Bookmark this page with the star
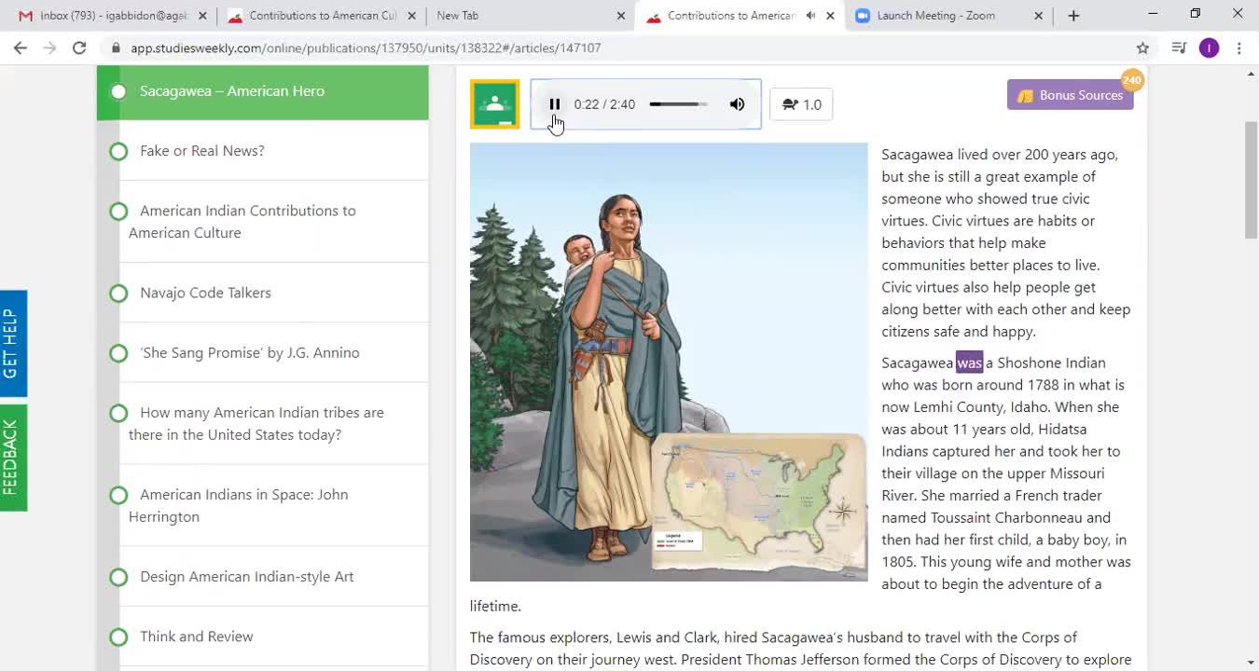This screenshot has height=671, width=1259. point(1142,48)
